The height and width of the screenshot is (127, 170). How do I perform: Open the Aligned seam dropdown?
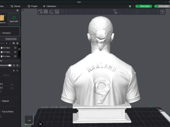tap(7, 101)
